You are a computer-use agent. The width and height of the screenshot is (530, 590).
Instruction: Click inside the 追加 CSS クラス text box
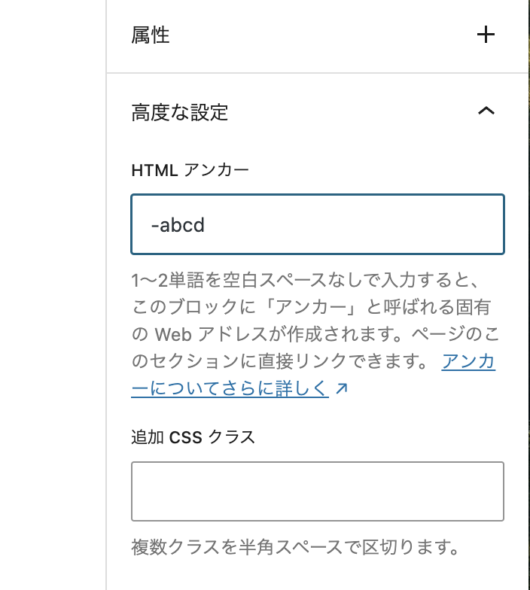click(317, 491)
